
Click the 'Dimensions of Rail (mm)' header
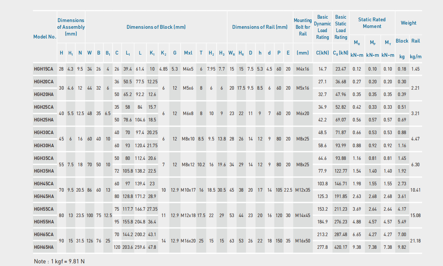pyautogui.click(x=260, y=27)
